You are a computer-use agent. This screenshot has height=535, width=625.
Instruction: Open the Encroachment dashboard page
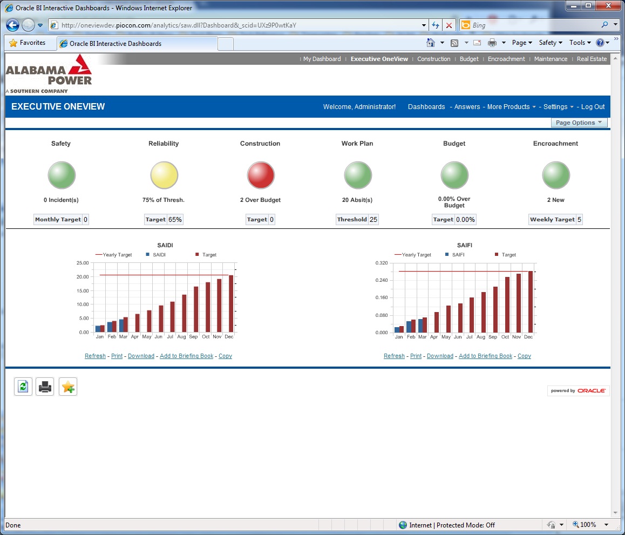point(506,59)
